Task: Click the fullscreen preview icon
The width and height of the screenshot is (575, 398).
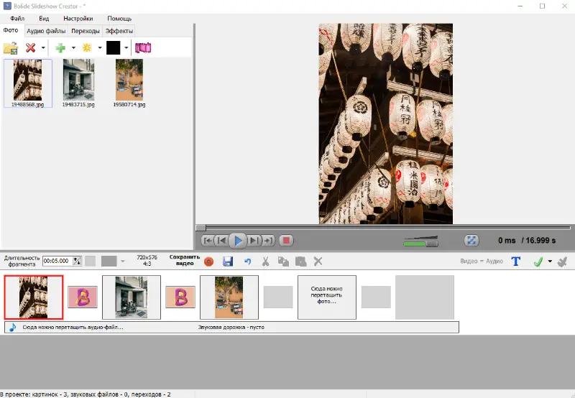Action: [471, 241]
